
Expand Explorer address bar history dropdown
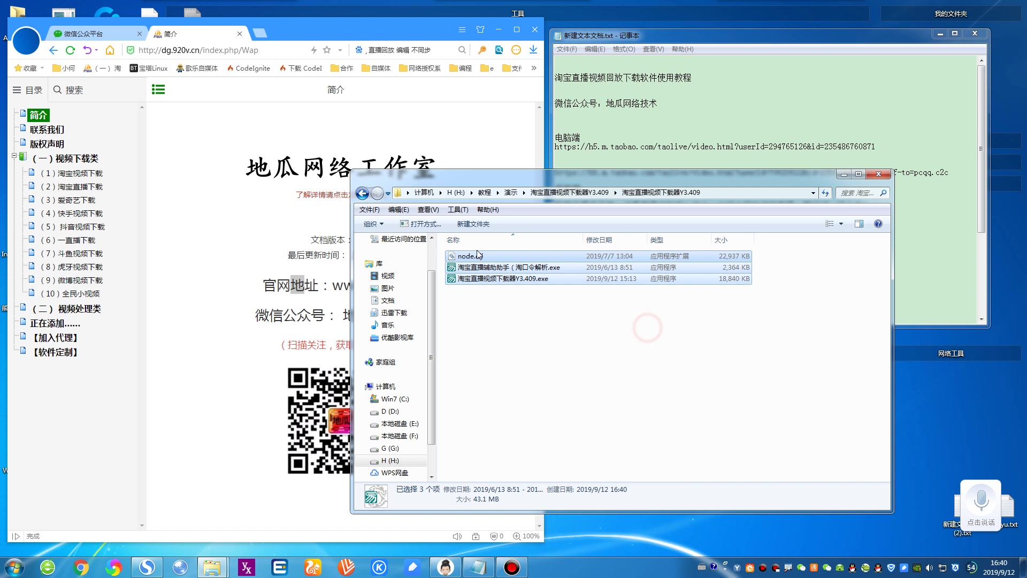pos(813,193)
